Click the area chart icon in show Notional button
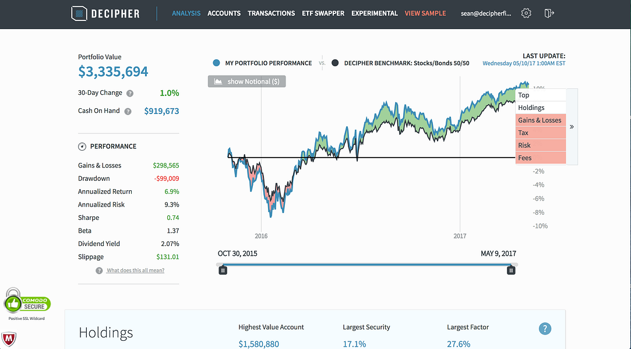Screen dimensions: 631x349 [218, 81]
